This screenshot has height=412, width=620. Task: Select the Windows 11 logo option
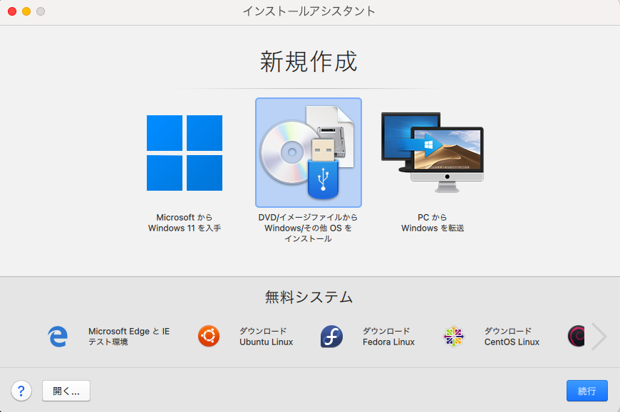[x=185, y=153]
